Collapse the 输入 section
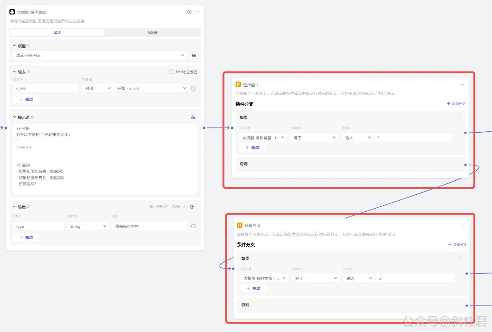 14,72
